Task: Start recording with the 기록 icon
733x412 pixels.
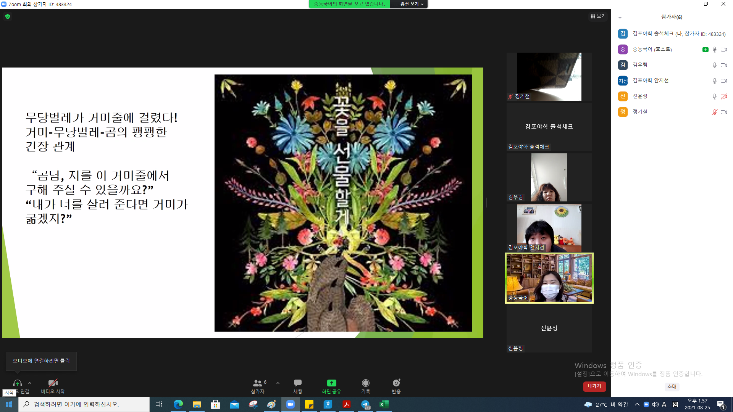Action: (366, 383)
